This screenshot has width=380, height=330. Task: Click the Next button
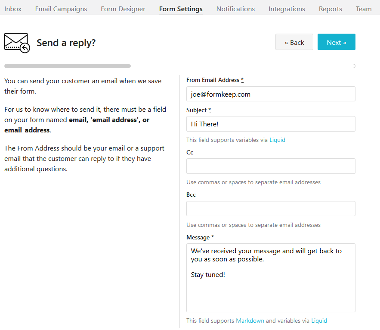pyautogui.click(x=336, y=42)
